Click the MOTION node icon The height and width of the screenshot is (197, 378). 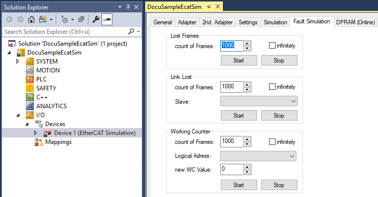[30, 70]
